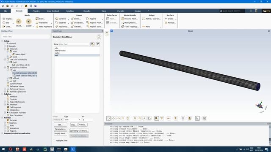Viewport: 271px width, 152px height.
Task: Open the Solution ribbon tab
Action: (70, 11)
